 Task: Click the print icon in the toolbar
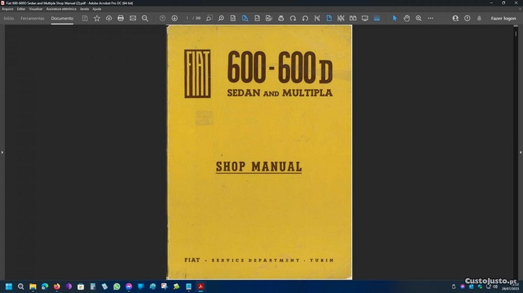[x=121, y=18]
